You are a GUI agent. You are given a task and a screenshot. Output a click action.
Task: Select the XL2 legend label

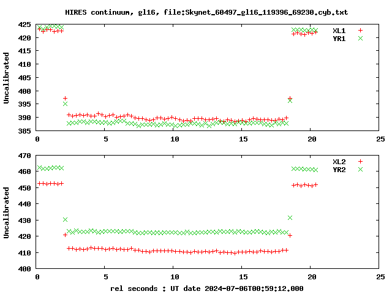(x=339, y=162)
